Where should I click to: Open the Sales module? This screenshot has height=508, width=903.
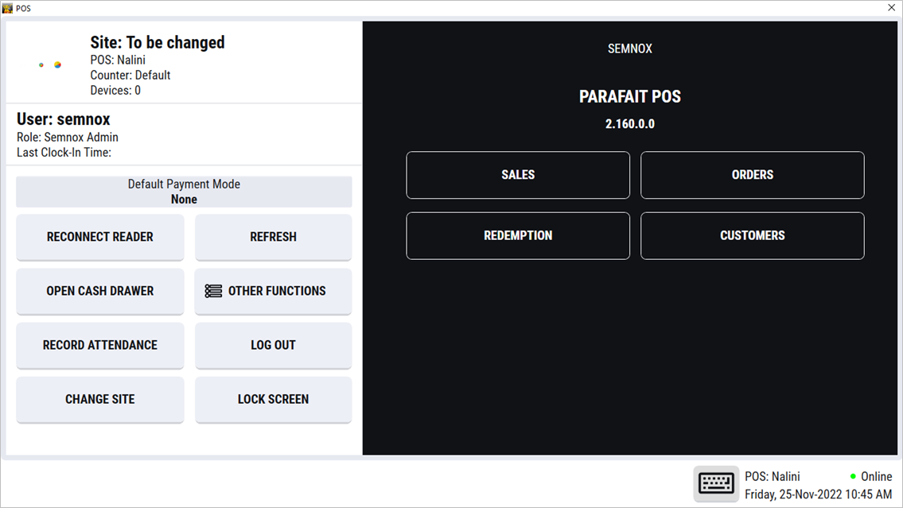pos(518,175)
